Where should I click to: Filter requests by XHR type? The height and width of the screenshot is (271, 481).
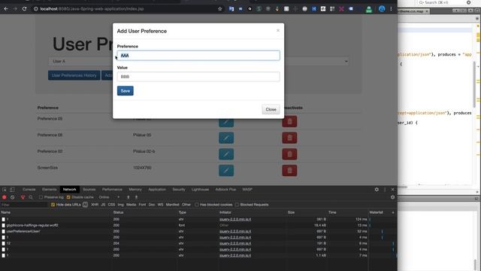pos(95,205)
